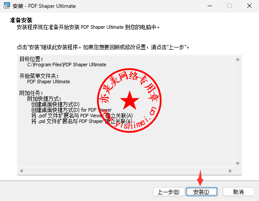Click the .pdf file association line
Viewport: 259px width, 201px height.
click(82, 116)
